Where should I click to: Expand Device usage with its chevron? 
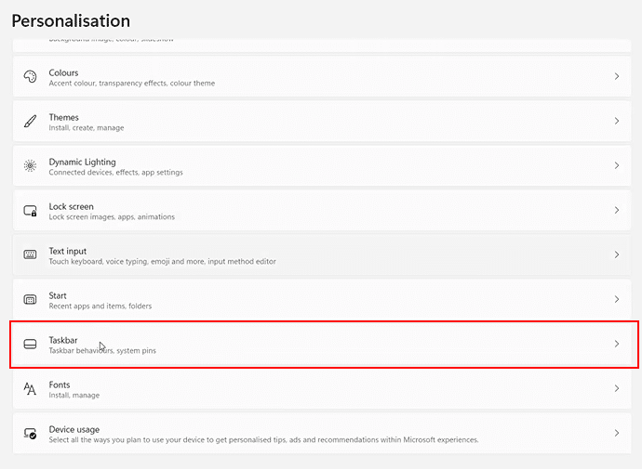(x=617, y=434)
